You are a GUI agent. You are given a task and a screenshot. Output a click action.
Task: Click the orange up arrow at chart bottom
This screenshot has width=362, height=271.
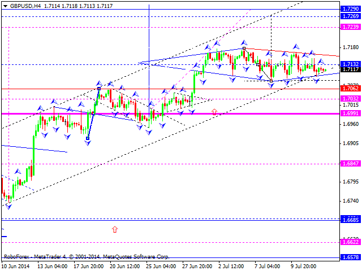(x=115, y=230)
